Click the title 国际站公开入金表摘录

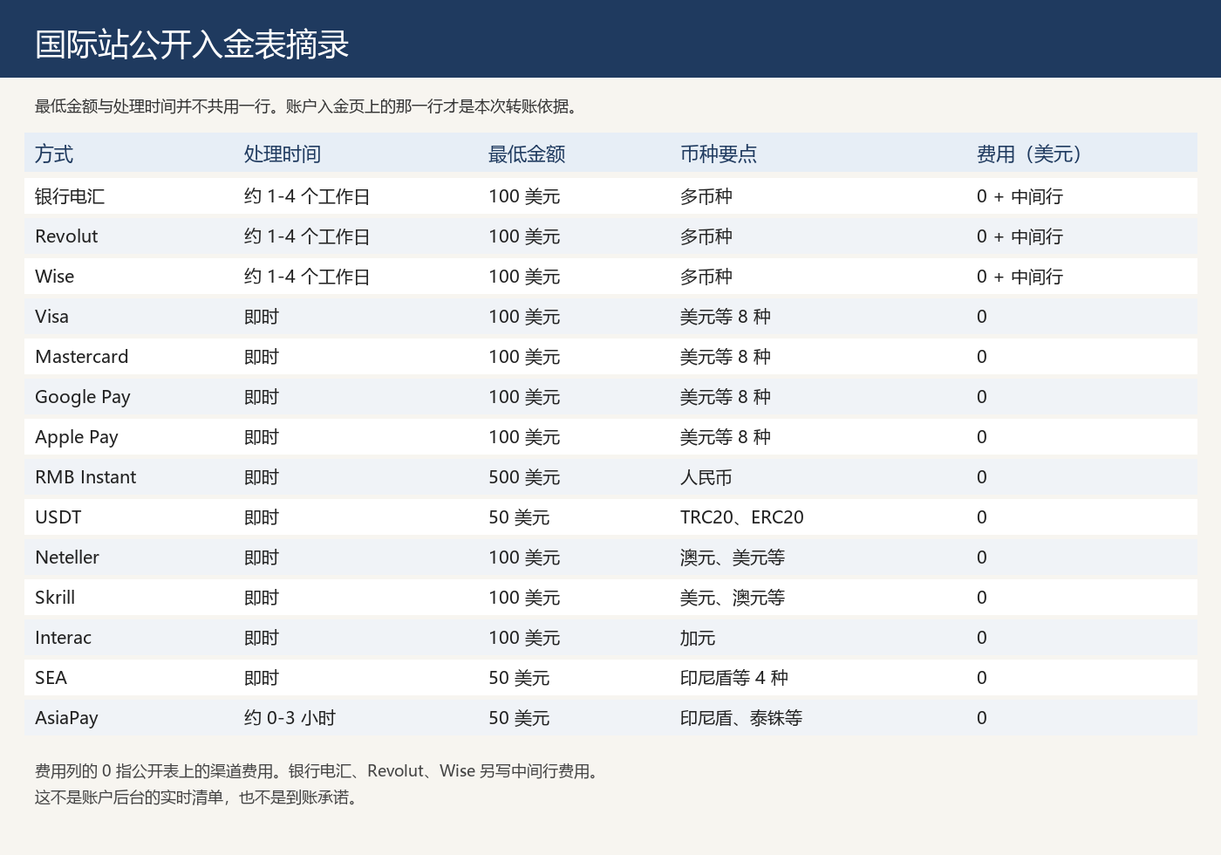coord(192,44)
